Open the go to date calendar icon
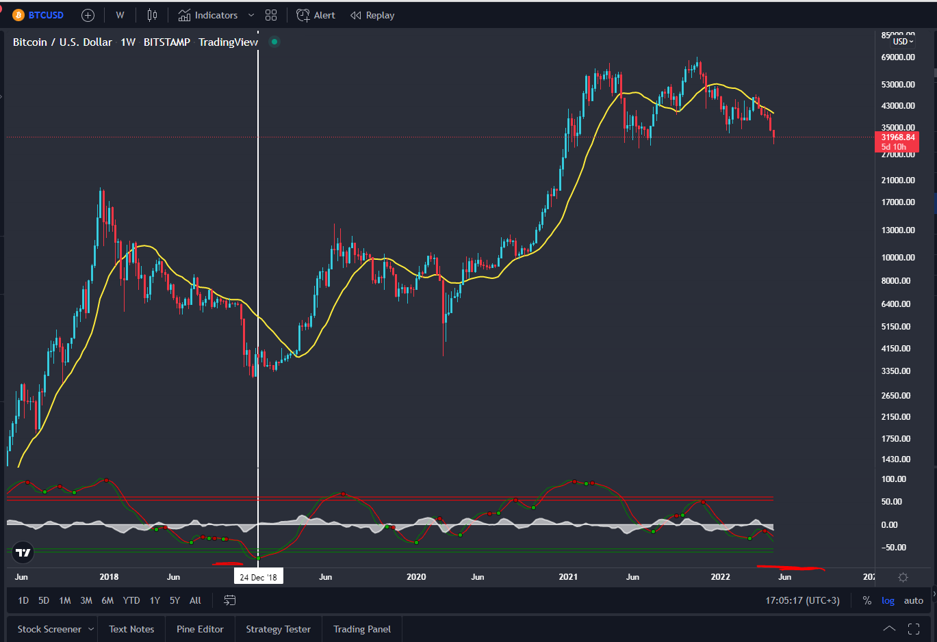This screenshot has height=642, width=937. (x=230, y=600)
